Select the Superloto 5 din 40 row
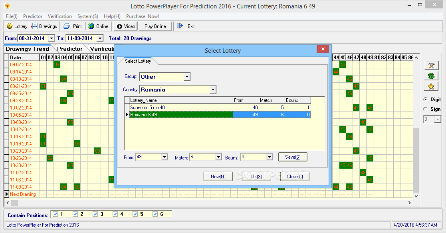This screenshot has width=446, height=233. (218, 108)
